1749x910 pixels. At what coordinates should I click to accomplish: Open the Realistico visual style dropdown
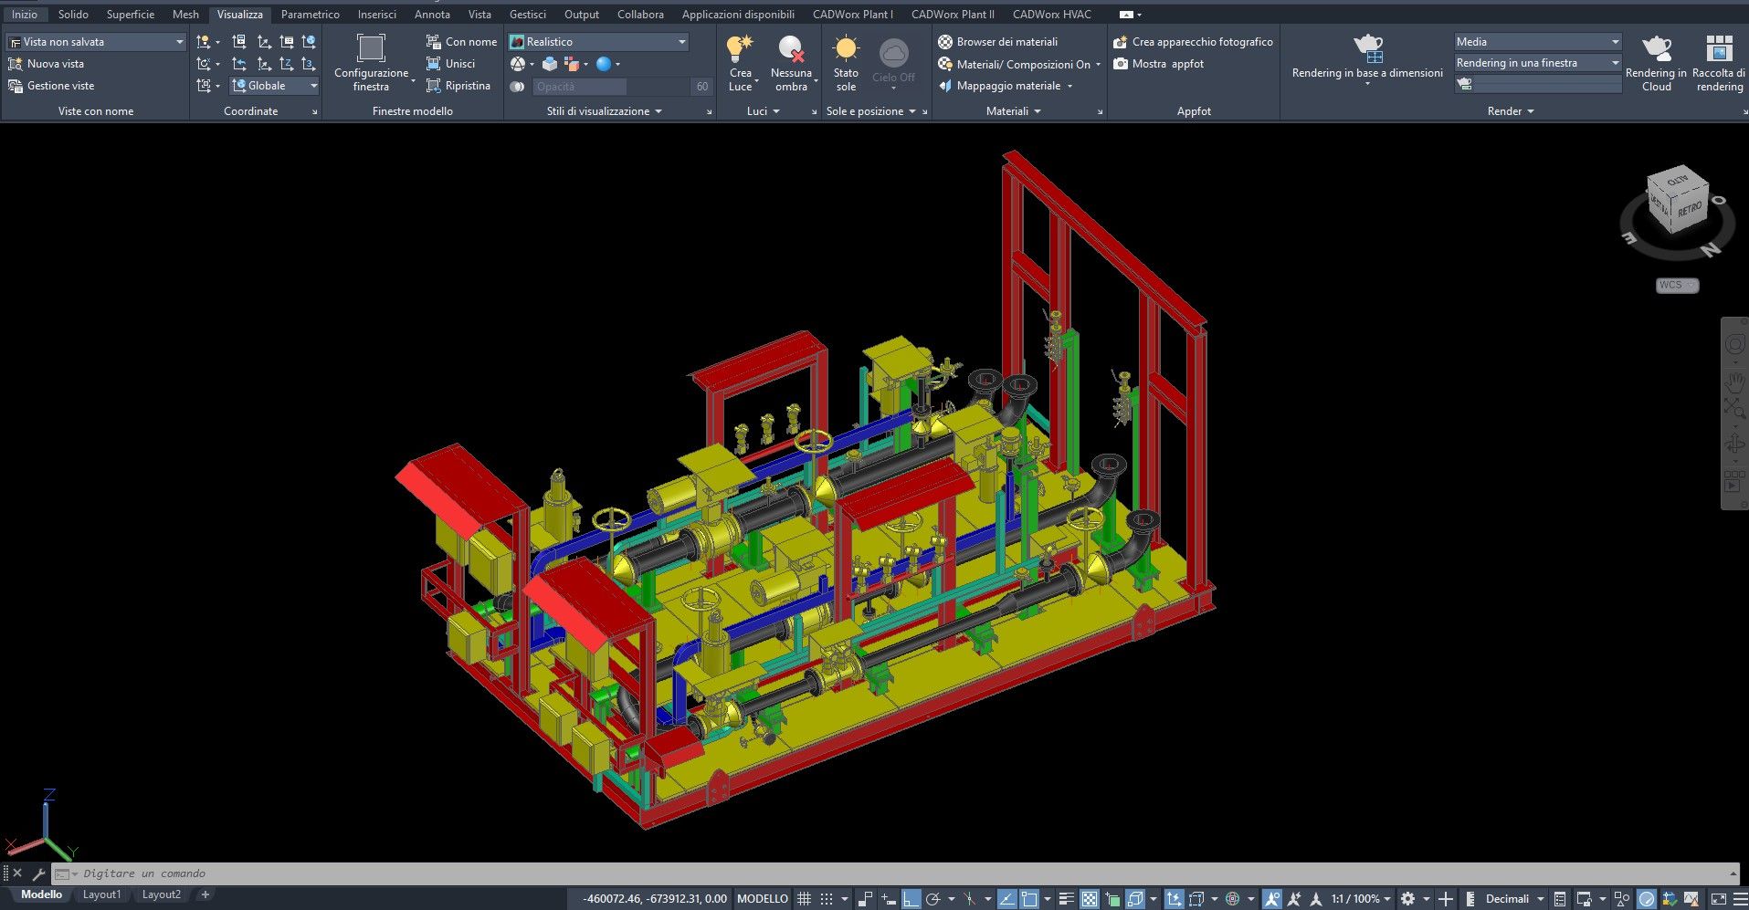point(681,42)
